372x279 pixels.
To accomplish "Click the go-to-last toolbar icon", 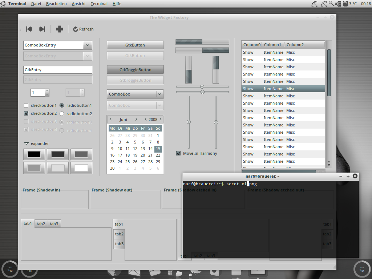I will [x=42, y=29].
